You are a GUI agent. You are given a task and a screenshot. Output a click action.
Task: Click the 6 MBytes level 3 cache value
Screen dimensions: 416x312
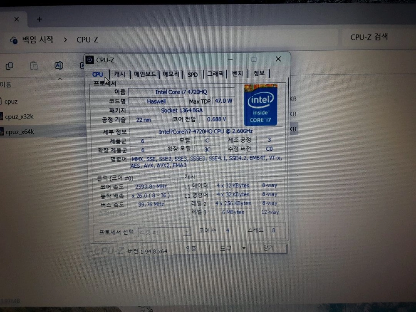[x=233, y=212]
